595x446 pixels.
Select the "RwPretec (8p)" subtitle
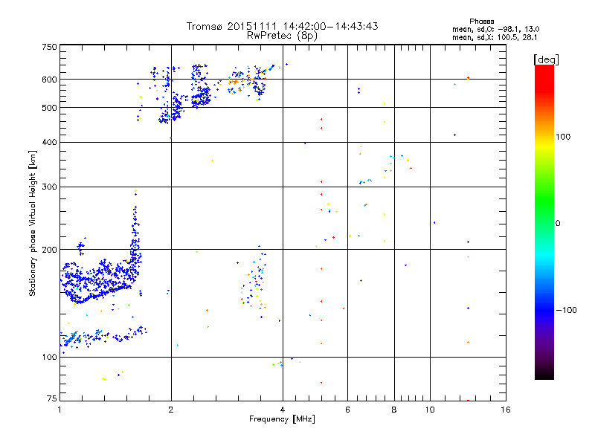click(282, 36)
